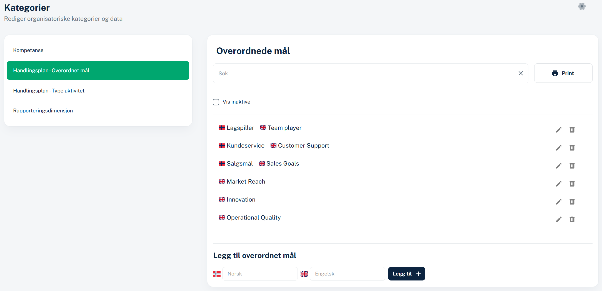Delete the Market Reach goal
Screen dimensions: 602x291
point(572,184)
